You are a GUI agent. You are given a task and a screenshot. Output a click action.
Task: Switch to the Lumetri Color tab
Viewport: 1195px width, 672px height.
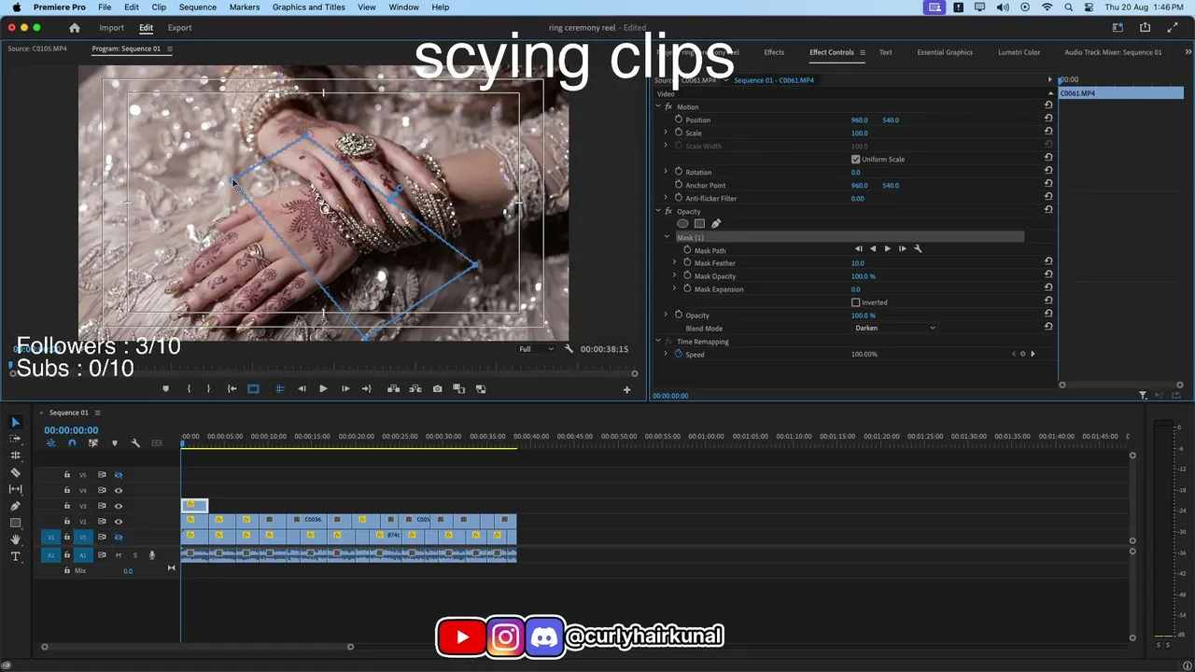1019,52
